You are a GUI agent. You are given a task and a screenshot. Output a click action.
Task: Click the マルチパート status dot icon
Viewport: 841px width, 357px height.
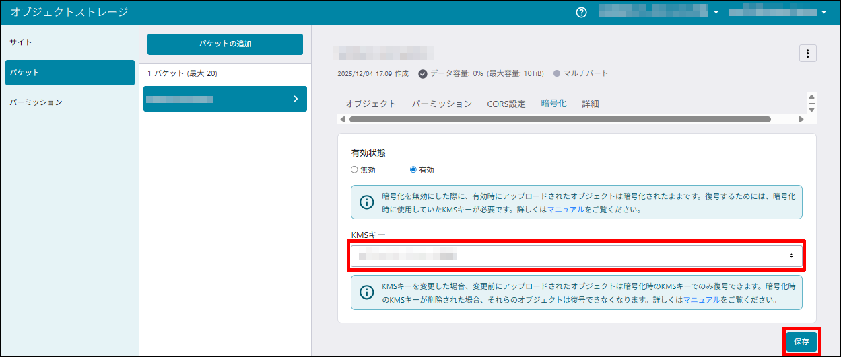click(557, 73)
